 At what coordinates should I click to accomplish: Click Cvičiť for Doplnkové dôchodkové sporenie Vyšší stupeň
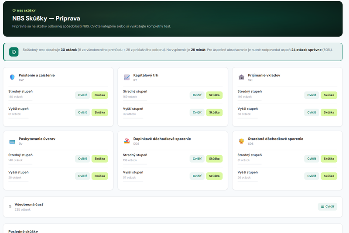197,176
